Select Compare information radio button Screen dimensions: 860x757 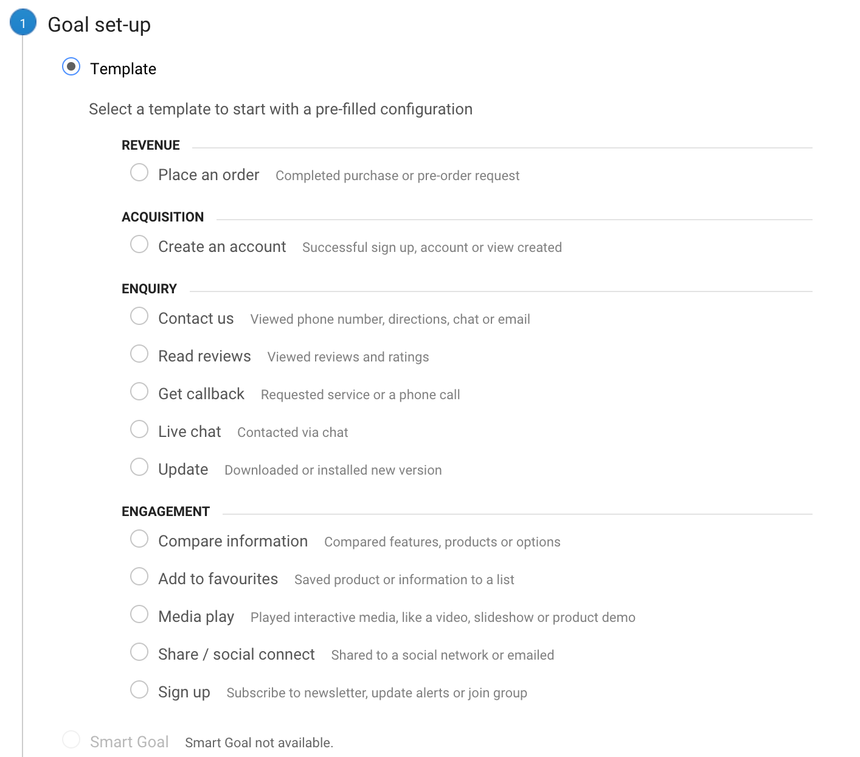139,539
